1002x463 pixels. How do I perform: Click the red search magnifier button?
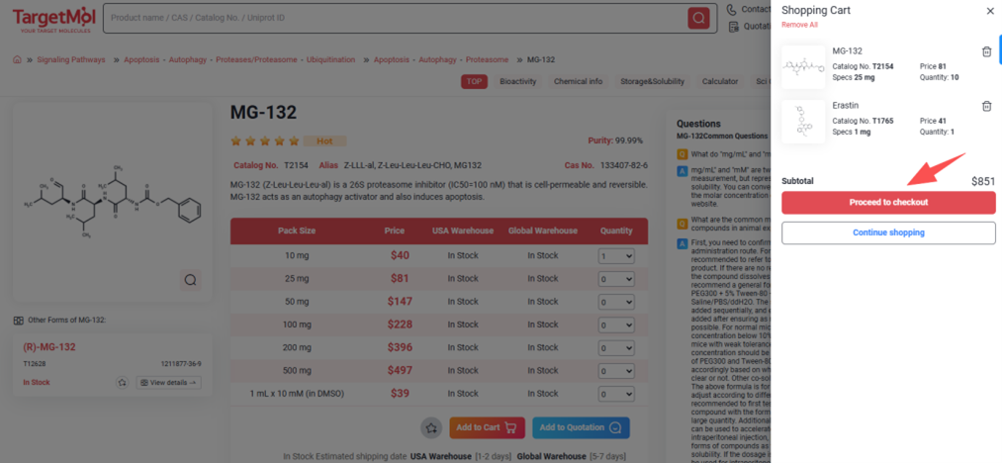pyautogui.click(x=699, y=18)
